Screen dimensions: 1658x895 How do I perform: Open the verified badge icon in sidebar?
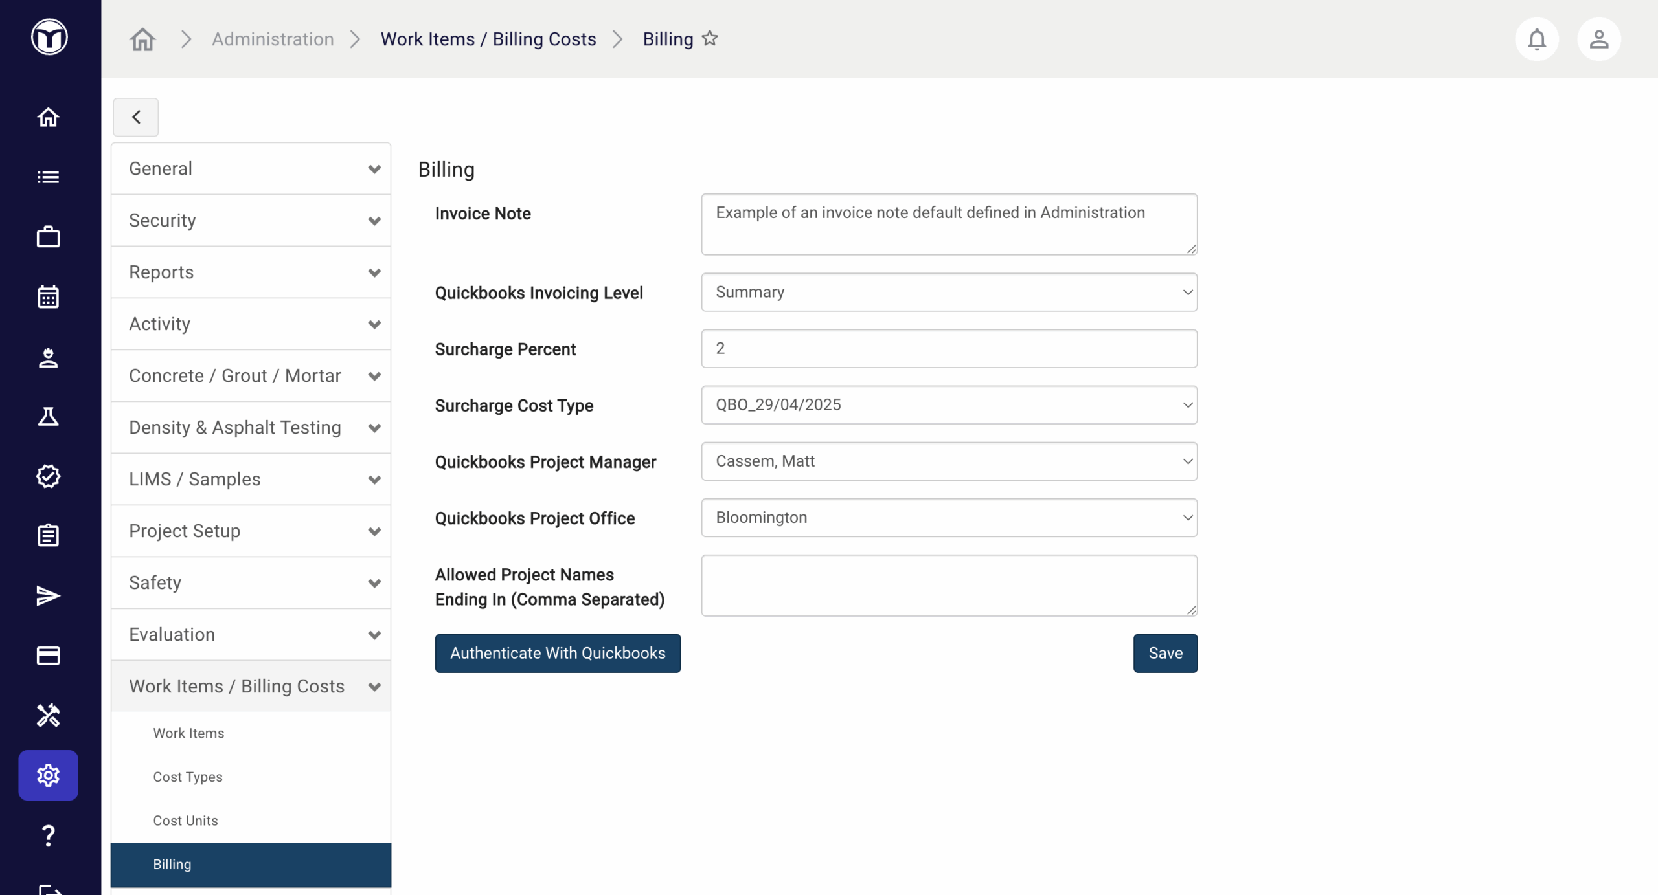point(48,476)
